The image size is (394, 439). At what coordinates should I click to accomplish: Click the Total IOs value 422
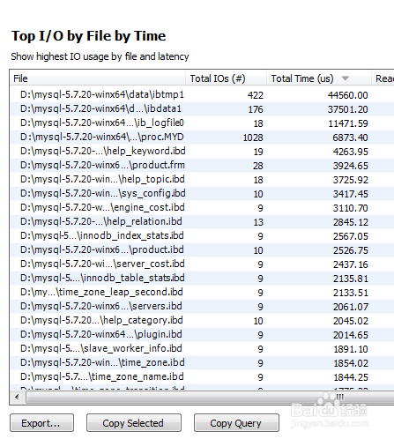click(x=256, y=95)
